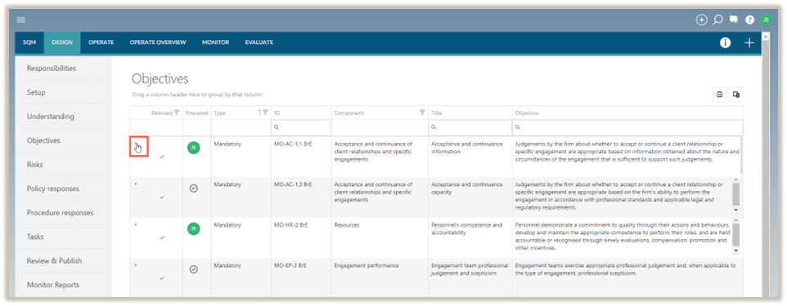
Task: Click the search icon in the Objective filter field
Action: (x=518, y=127)
